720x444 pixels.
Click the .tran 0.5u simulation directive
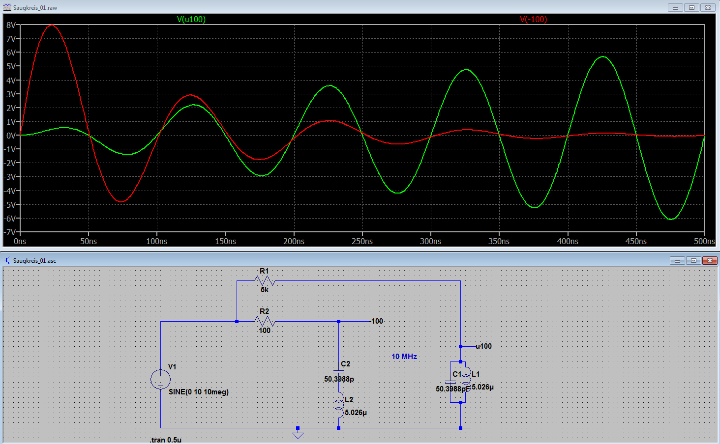[x=166, y=440]
